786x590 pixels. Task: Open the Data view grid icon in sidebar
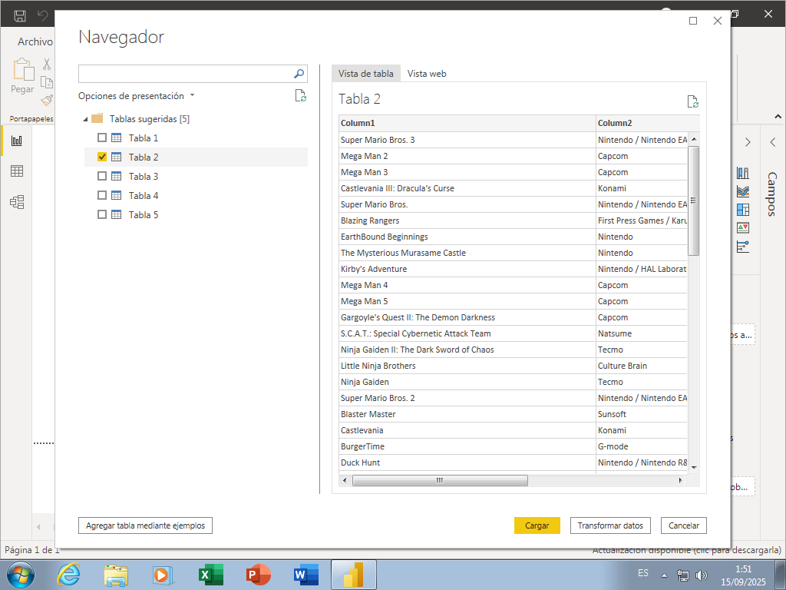click(x=17, y=171)
